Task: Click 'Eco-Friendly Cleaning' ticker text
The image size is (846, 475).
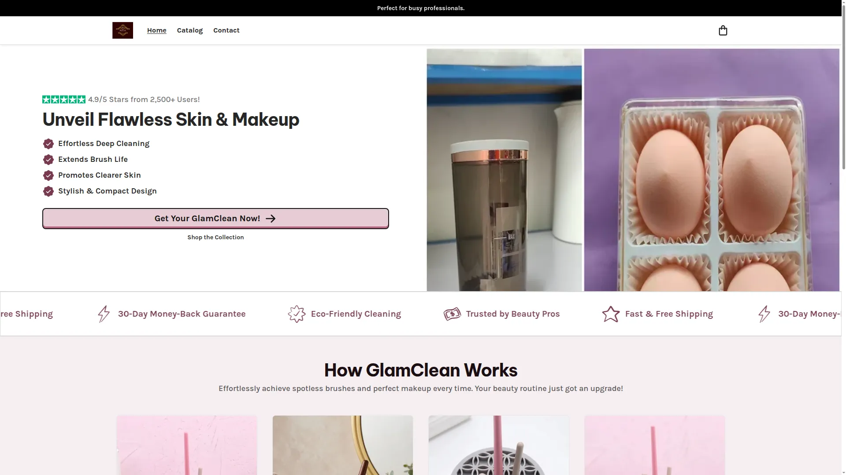Action: pos(356,314)
